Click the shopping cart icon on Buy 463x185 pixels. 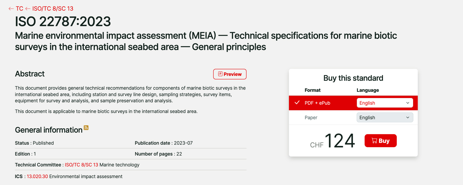tap(374, 141)
